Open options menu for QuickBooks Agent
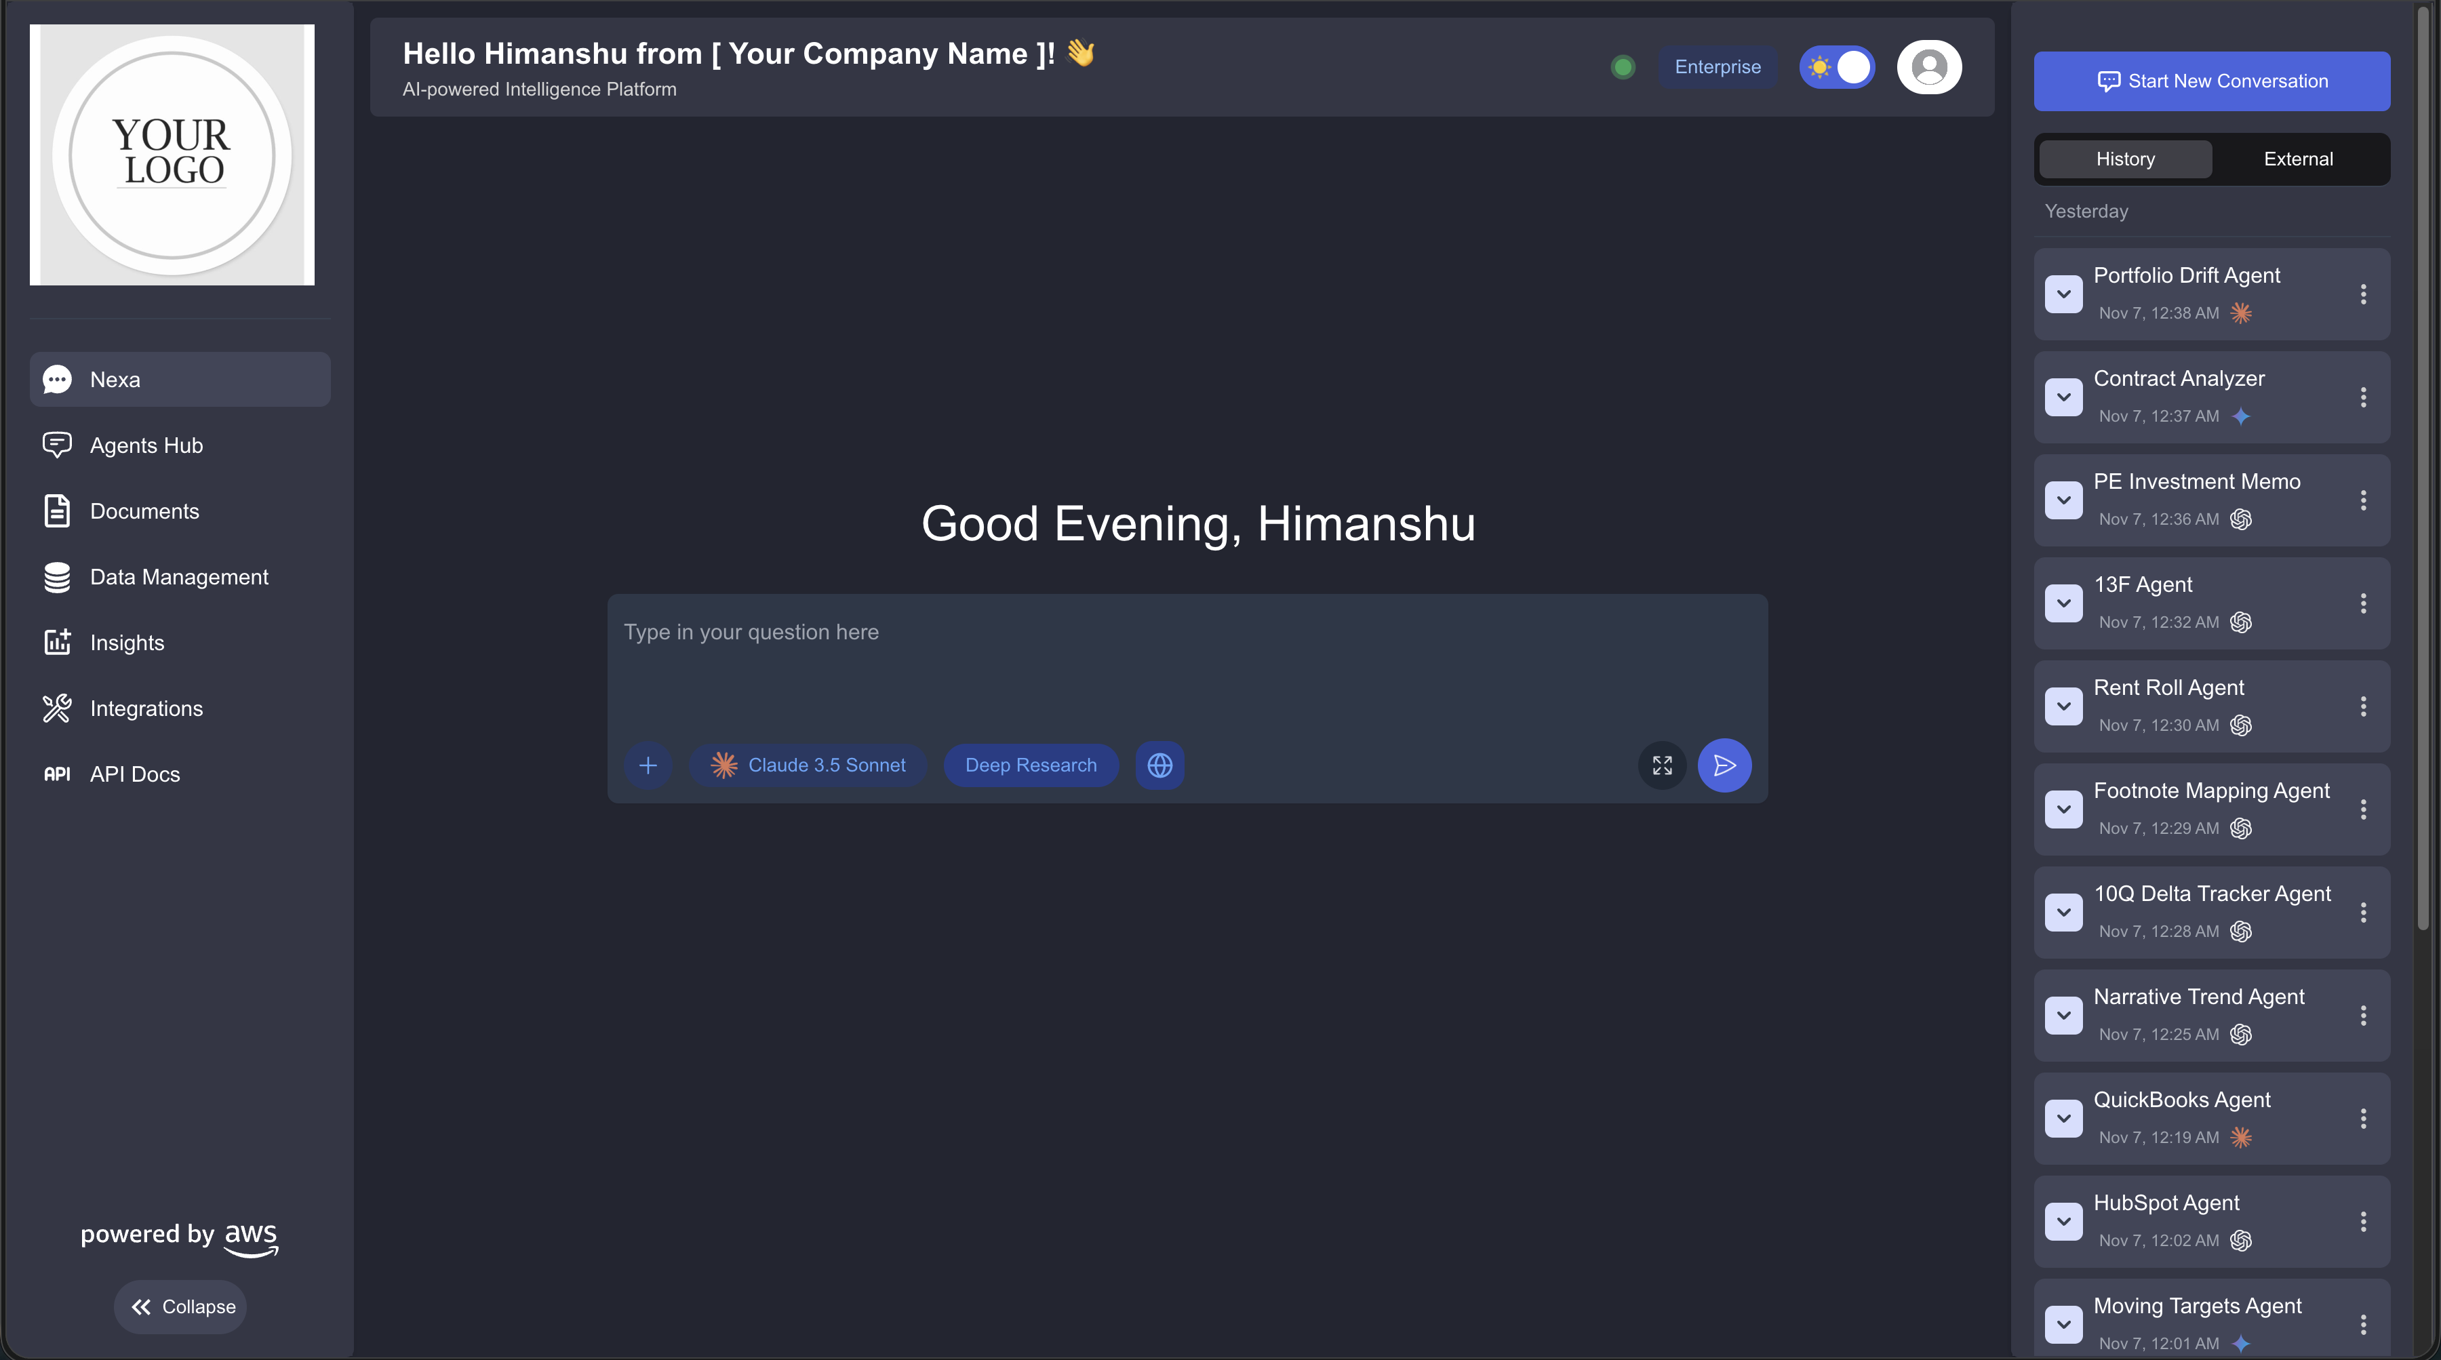 pos(2363,1119)
